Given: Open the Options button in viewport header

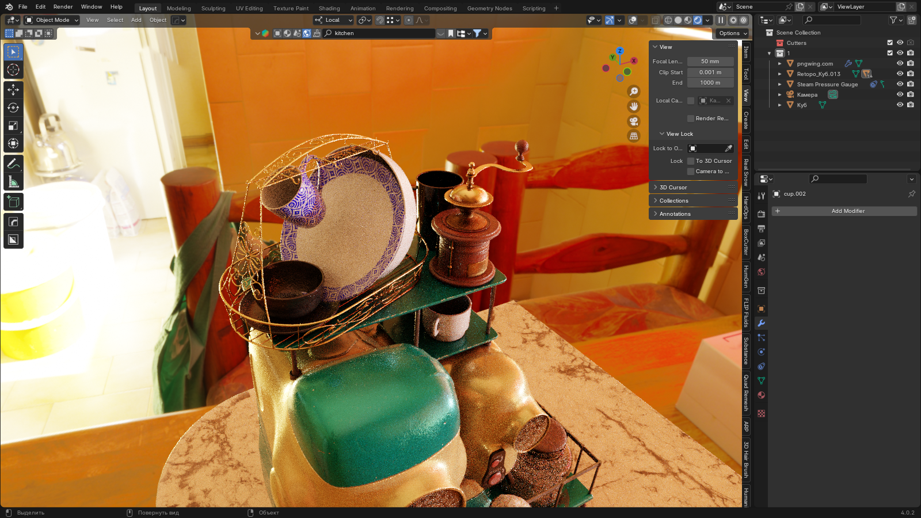Looking at the screenshot, I should tap(732, 33).
